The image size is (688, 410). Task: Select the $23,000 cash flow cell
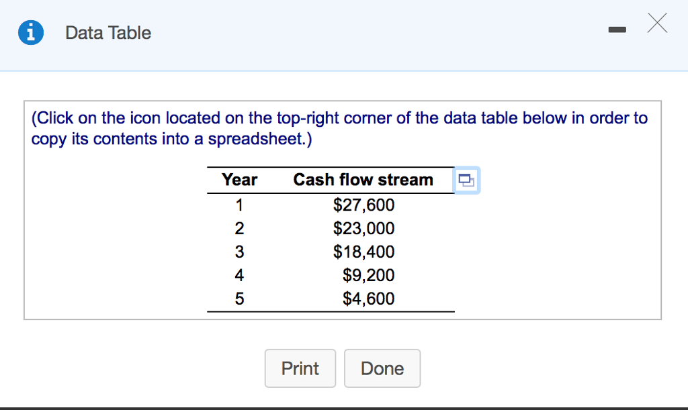(x=363, y=228)
